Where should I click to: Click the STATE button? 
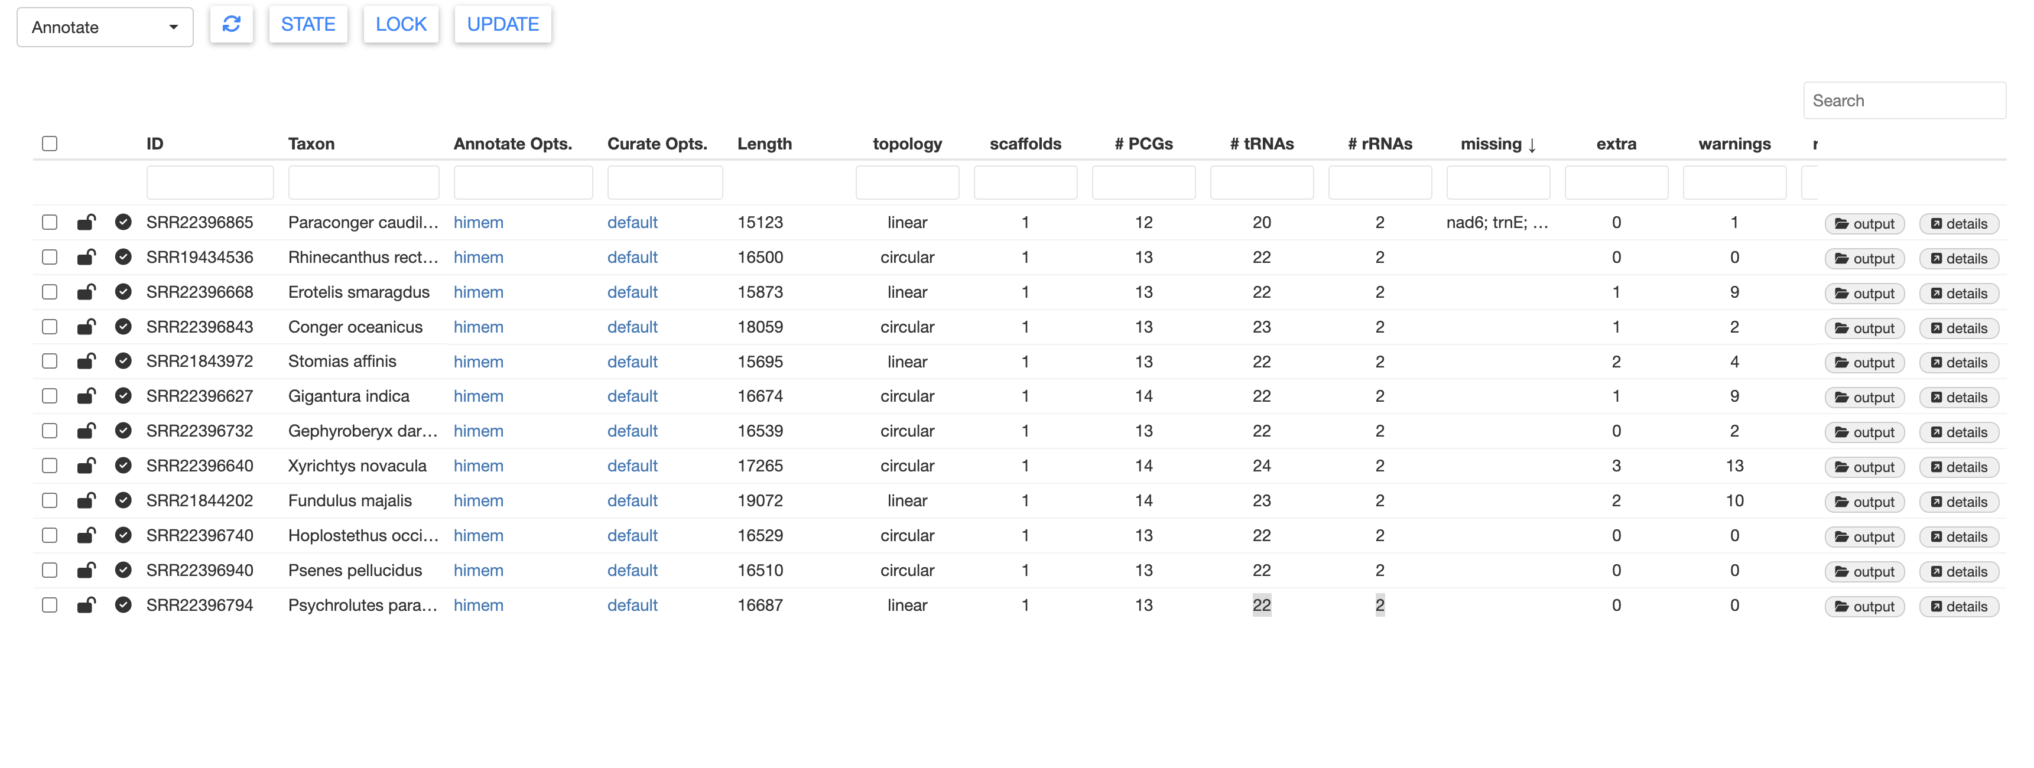click(308, 24)
